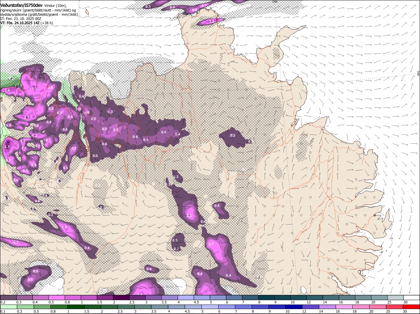Select the '30' label in the bottom legend row
This screenshot has width=420, height=314.
(405, 311)
